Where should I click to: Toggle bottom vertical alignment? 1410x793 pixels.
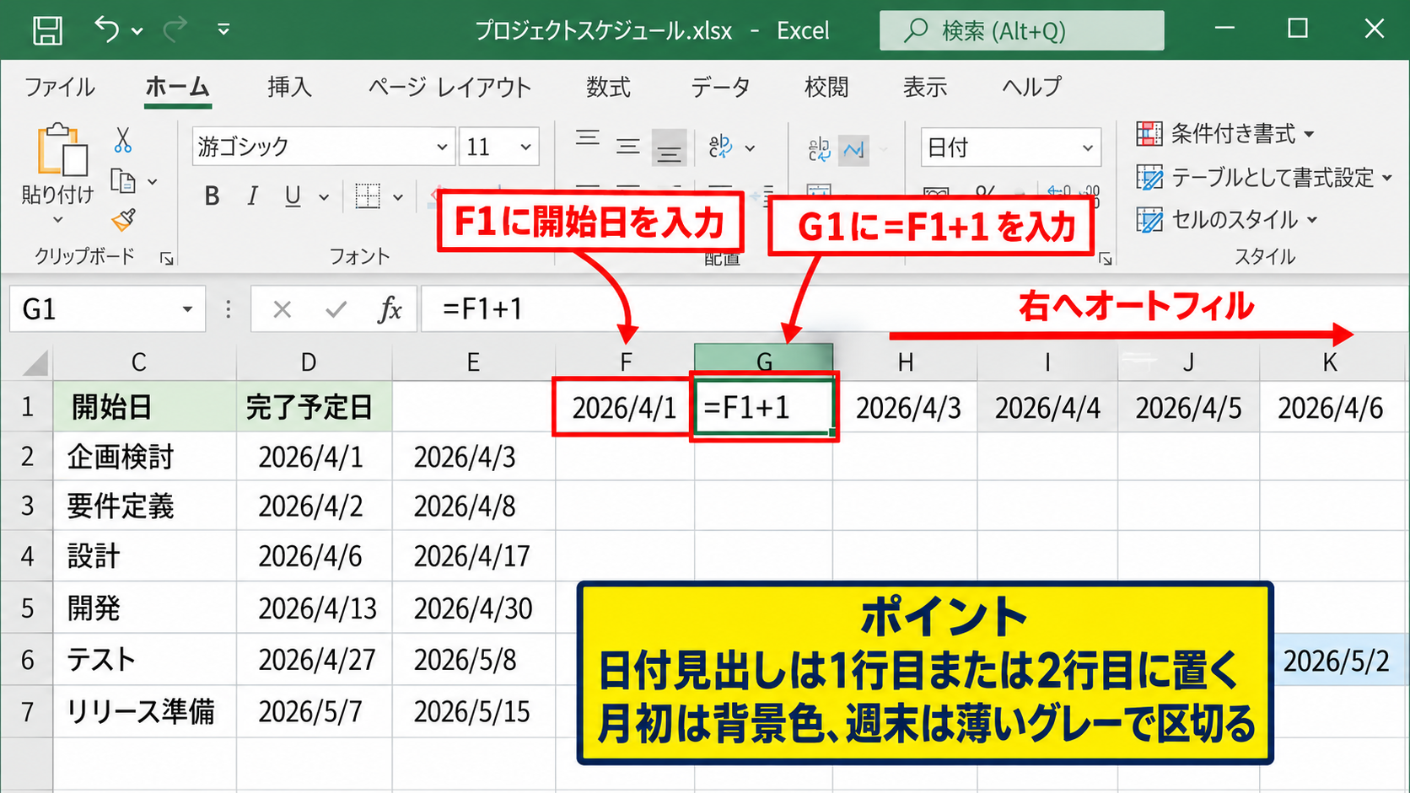point(669,148)
